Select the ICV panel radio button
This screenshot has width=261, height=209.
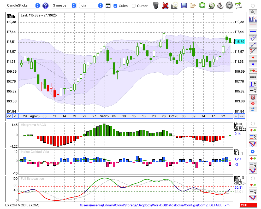click(x=253, y=152)
